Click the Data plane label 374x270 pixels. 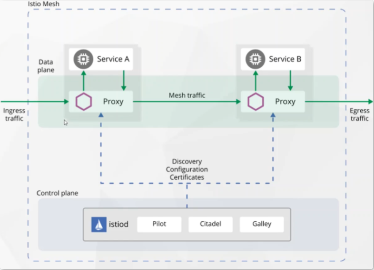(x=46, y=66)
